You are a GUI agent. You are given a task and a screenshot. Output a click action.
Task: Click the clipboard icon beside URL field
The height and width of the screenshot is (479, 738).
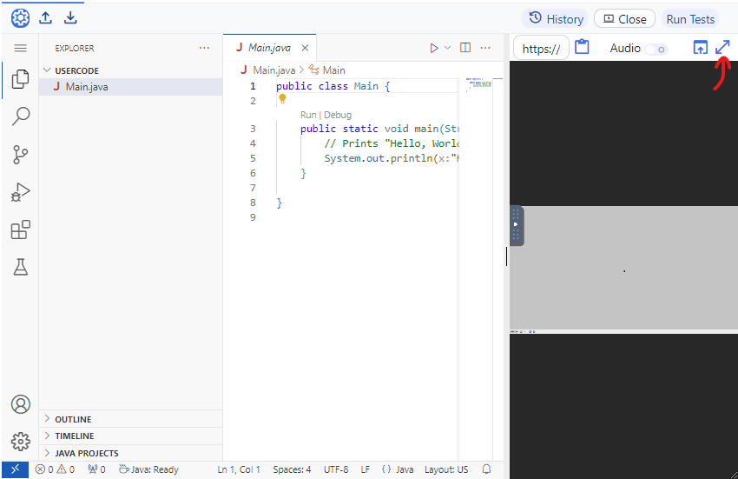coord(582,48)
